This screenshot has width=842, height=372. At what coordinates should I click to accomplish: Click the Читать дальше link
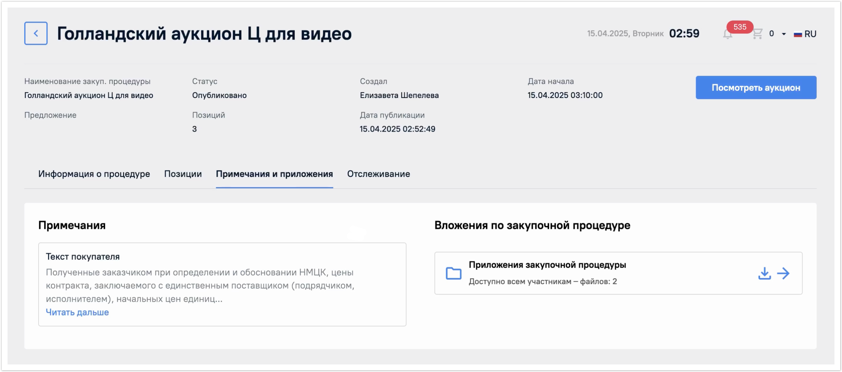click(x=77, y=312)
